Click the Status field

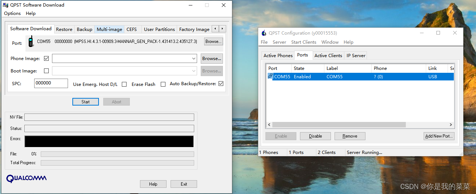tap(109, 128)
